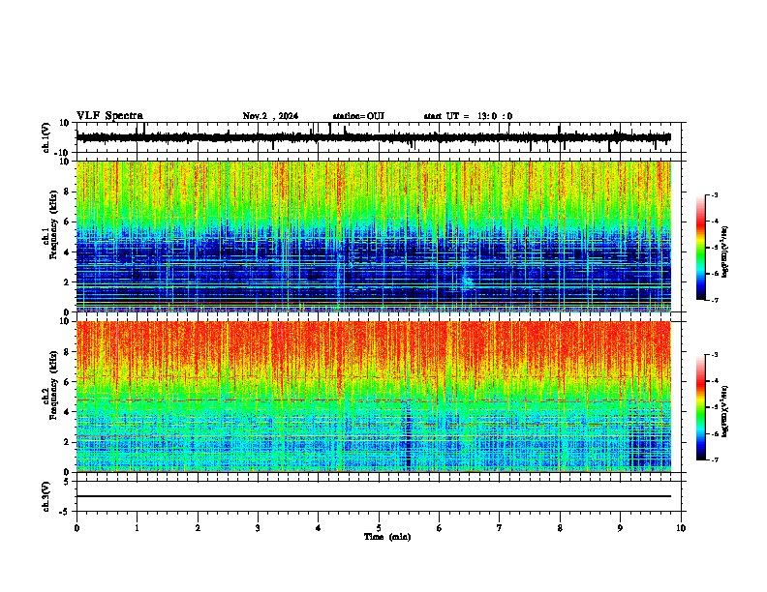Click tick label '5' on time axis

379,528
